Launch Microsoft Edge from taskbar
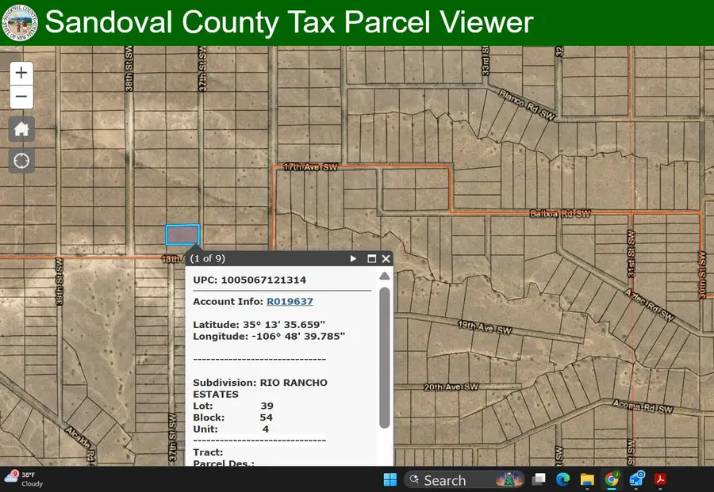714x492 pixels. (x=562, y=479)
